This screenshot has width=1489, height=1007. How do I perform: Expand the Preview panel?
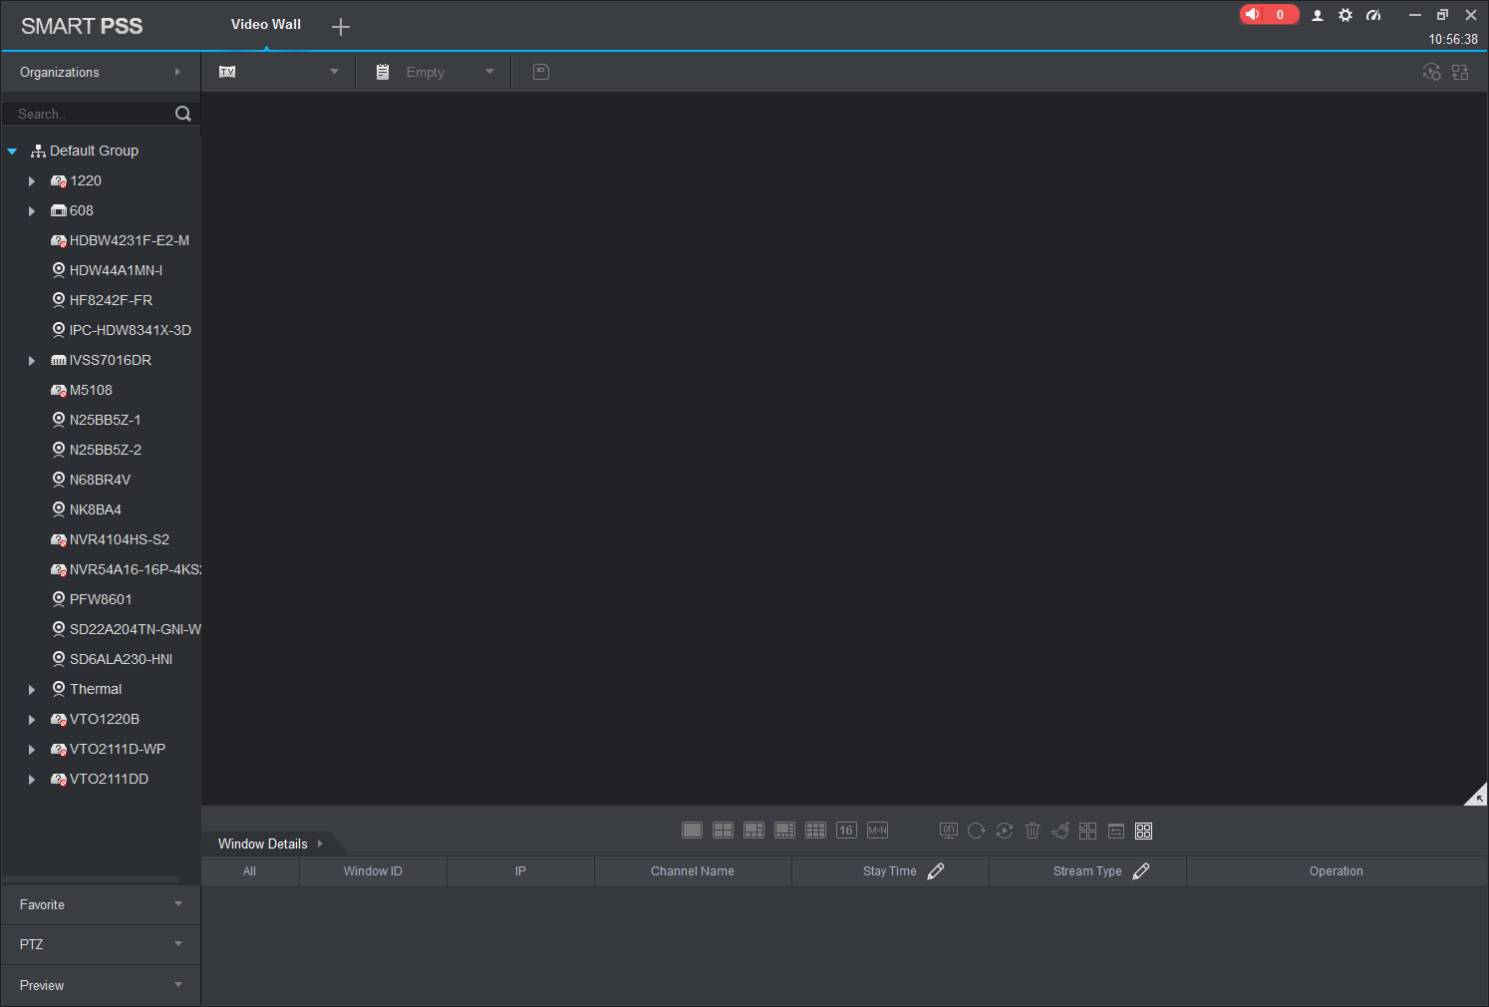tap(101, 985)
